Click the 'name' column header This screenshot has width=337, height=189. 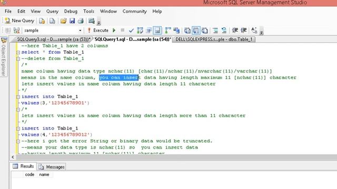coord(44,175)
